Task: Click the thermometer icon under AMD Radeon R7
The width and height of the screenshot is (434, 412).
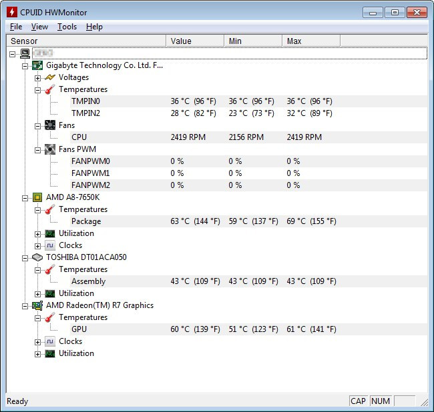Action: coord(50,317)
